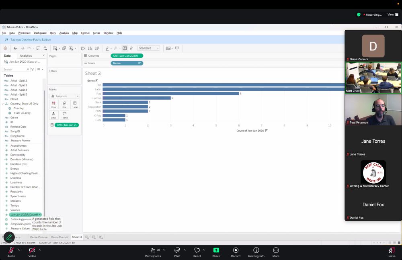The height and width of the screenshot is (260, 402).
Task: Click the Tooltip button on Marks card
Action: 64,115
